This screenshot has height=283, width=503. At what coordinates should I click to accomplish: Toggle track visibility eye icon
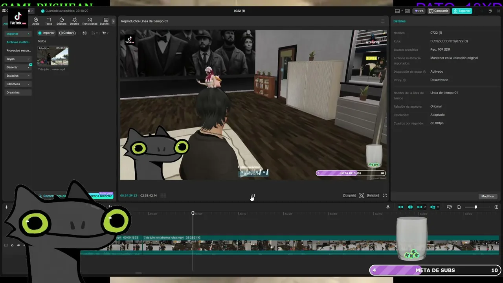tap(18, 245)
